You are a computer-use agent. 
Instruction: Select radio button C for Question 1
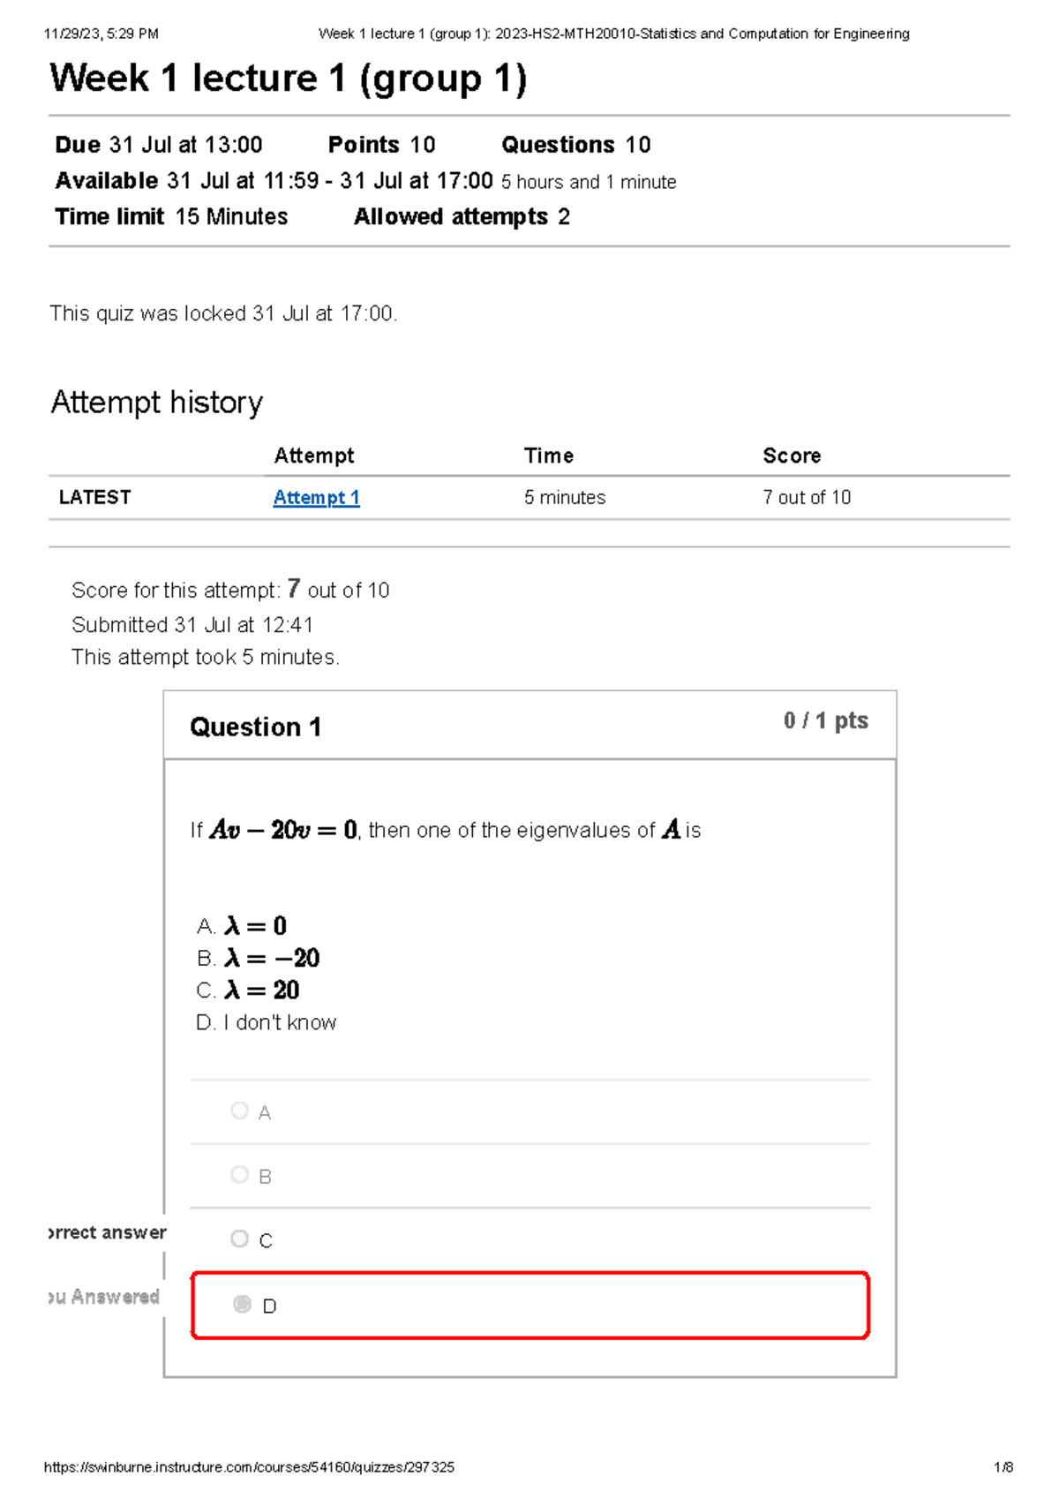tap(239, 1239)
